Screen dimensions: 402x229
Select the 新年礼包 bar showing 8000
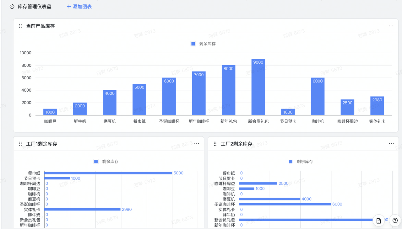tap(228, 91)
